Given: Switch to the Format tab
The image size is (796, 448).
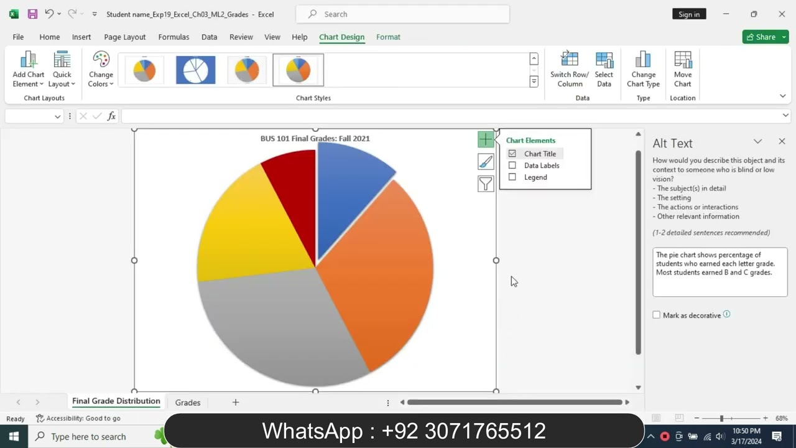Looking at the screenshot, I should pos(388,37).
